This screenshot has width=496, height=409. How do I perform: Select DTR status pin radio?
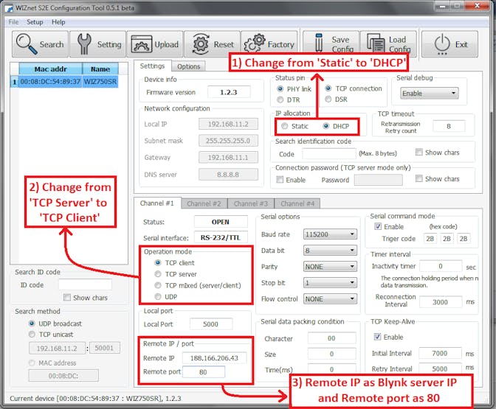[280, 99]
